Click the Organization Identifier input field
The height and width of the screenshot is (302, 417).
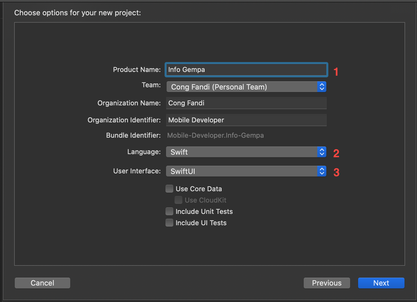point(246,120)
